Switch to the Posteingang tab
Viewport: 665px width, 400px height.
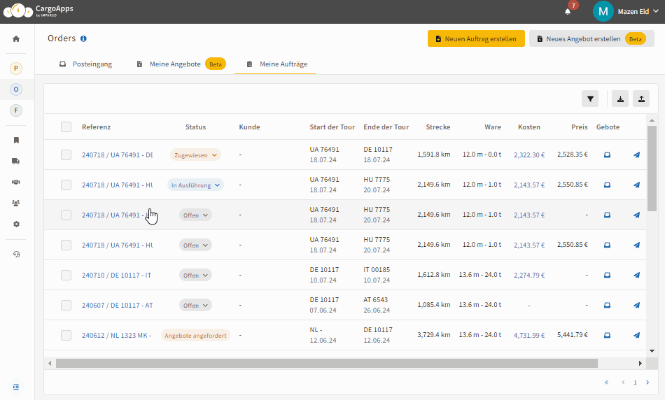click(85, 64)
